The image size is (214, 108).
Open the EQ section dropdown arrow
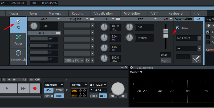pos(113,19)
